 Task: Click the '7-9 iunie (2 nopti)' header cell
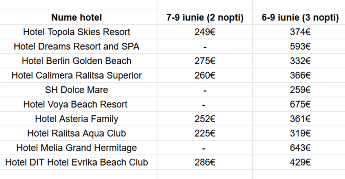(x=205, y=17)
